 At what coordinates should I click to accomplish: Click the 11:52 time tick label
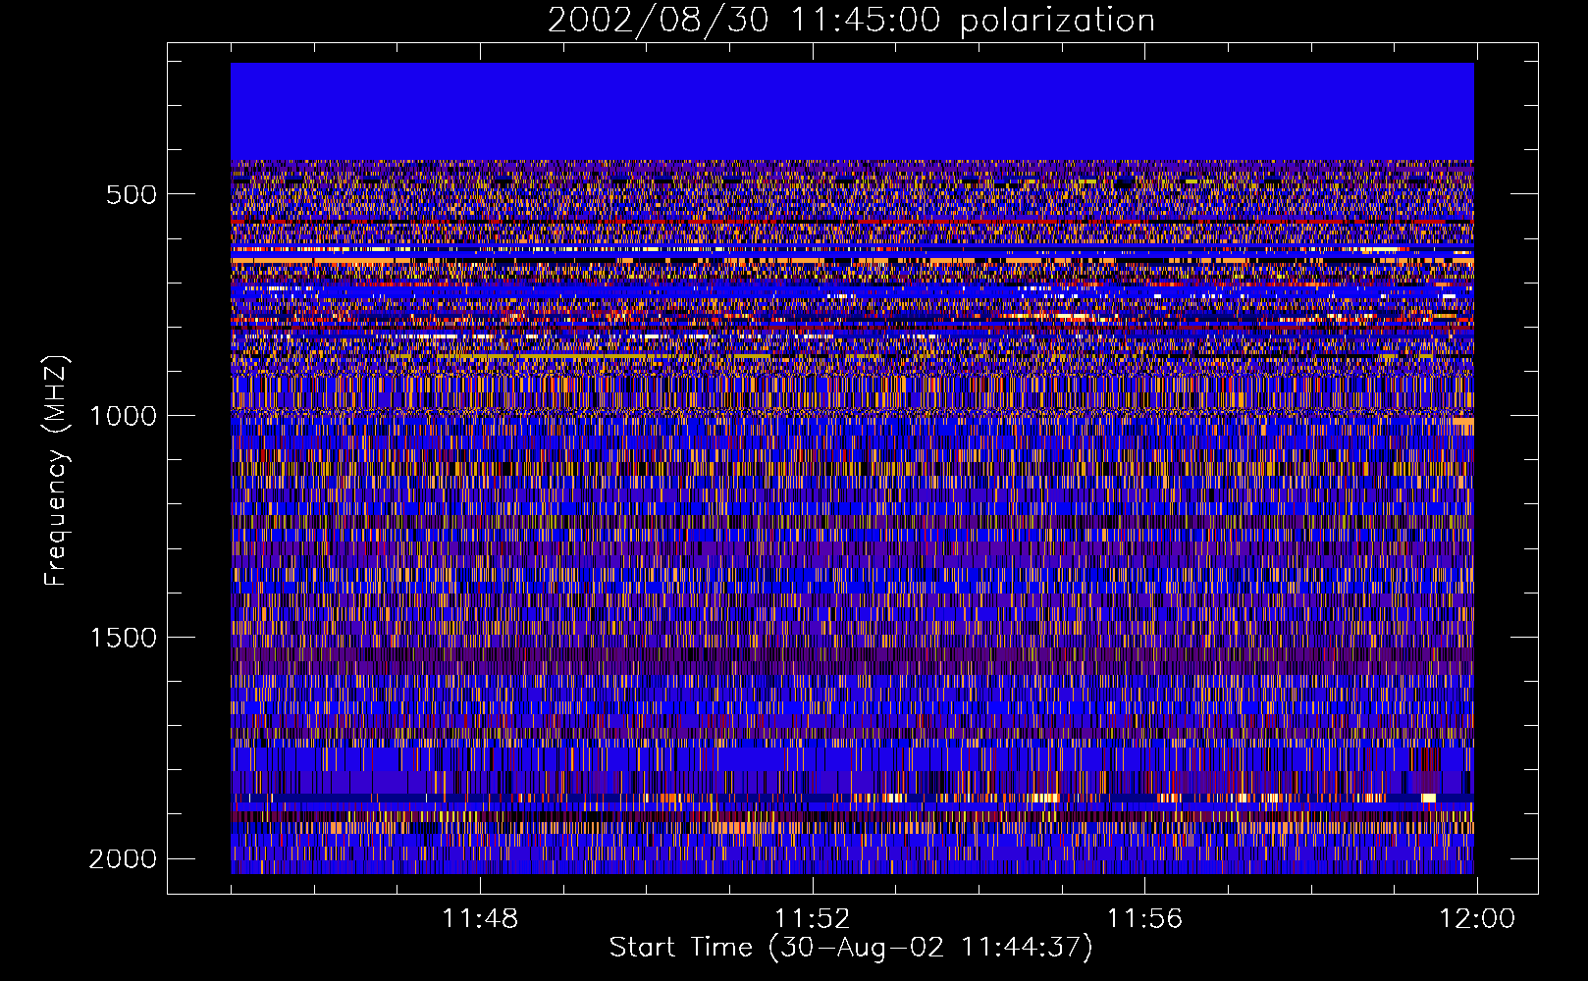click(813, 919)
